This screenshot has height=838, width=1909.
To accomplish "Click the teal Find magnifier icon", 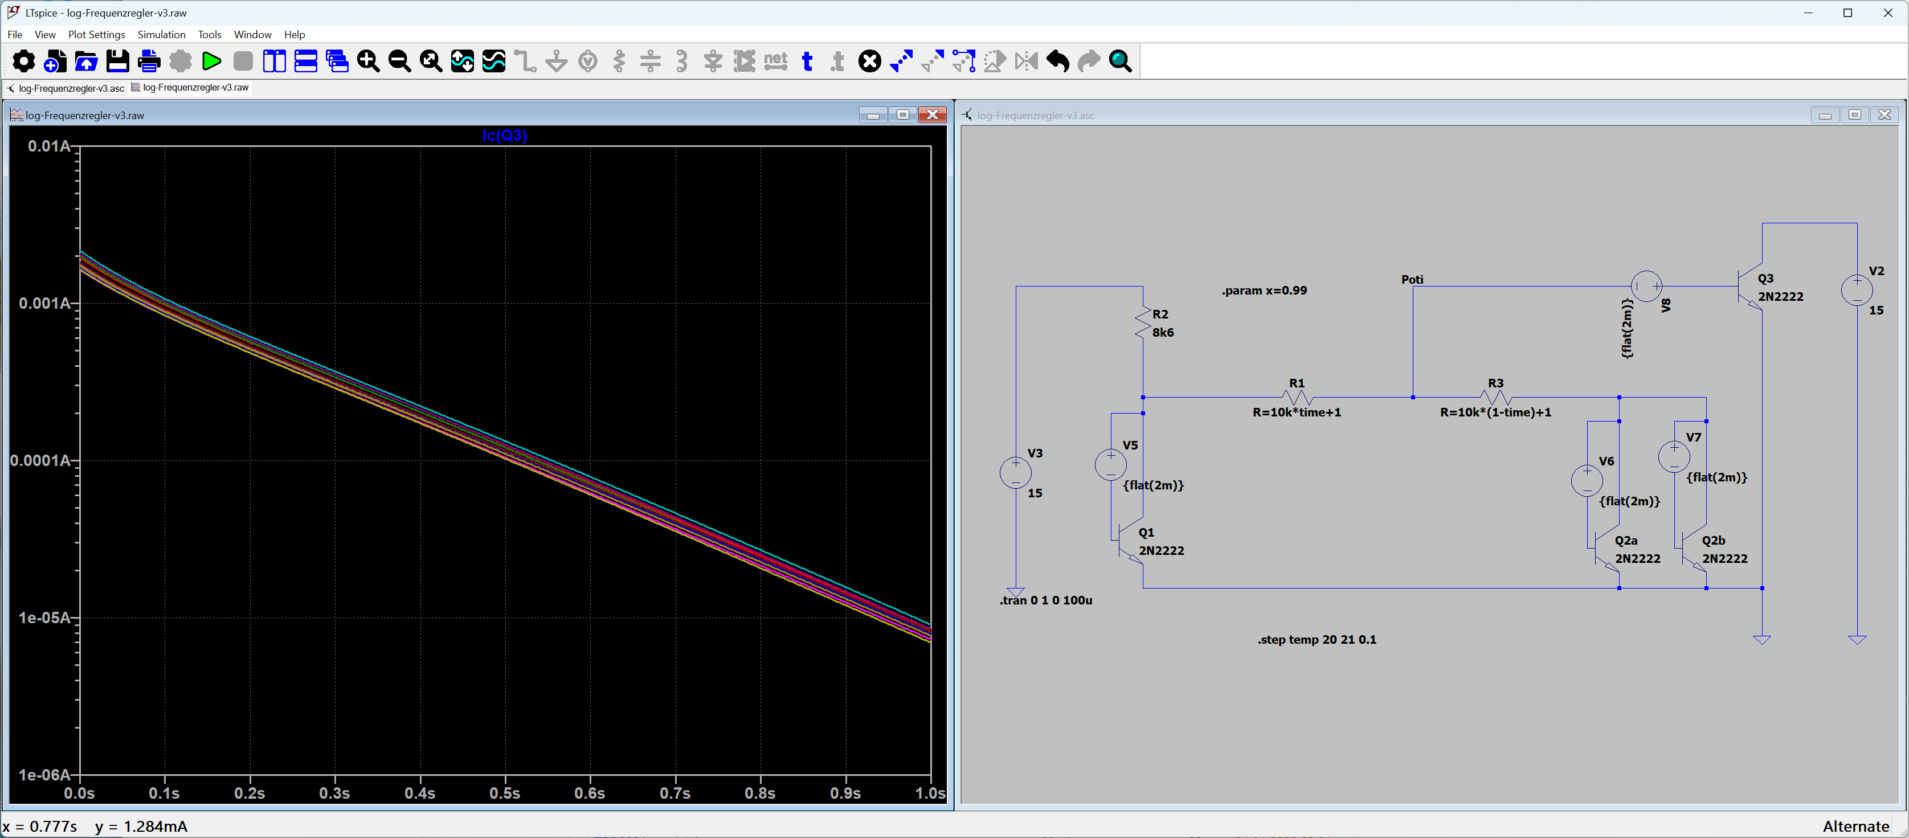I will (x=1120, y=62).
